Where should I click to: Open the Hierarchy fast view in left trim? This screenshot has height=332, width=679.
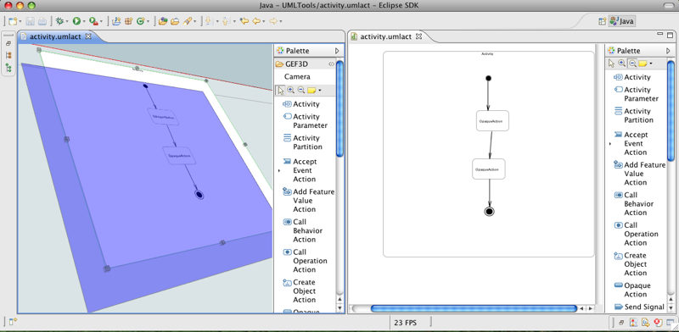(8, 55)
